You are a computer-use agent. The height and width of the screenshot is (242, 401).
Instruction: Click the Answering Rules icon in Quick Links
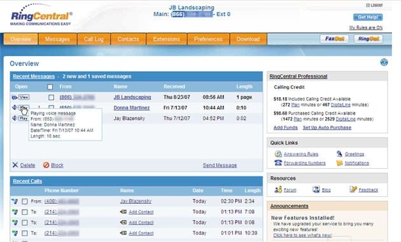[278, 154]
